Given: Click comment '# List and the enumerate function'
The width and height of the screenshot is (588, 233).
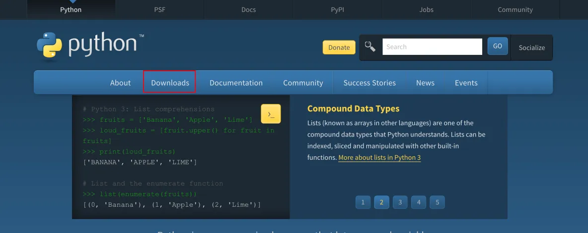Looking at the screenshot, I should point(152,184).
